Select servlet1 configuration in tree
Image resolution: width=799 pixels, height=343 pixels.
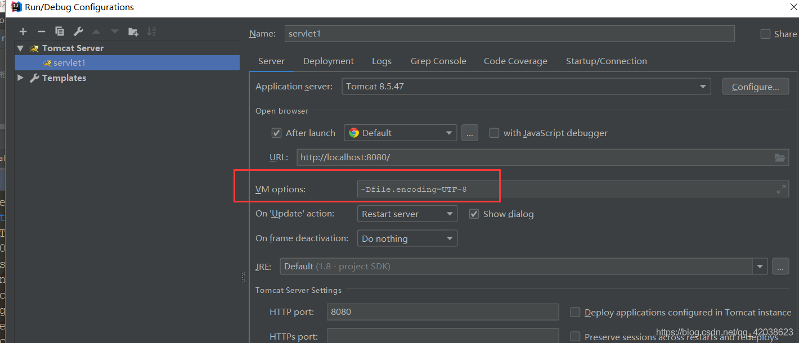coord(127,63)
